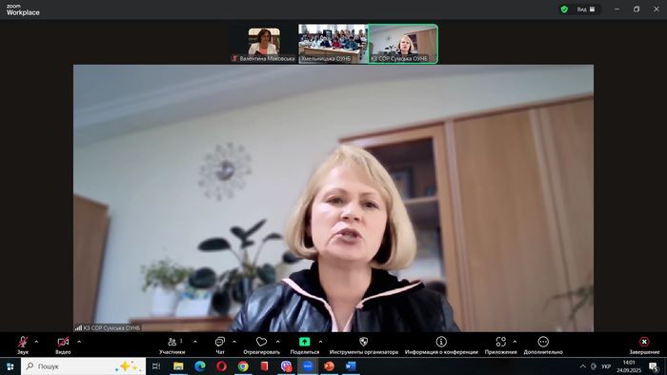Viewport: 667px width, 375px height.
Task: Open Информация о конференции info icon
Action: pos(441,342)
